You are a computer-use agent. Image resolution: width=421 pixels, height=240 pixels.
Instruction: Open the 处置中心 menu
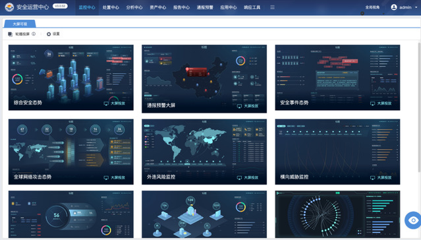point(111,7)
